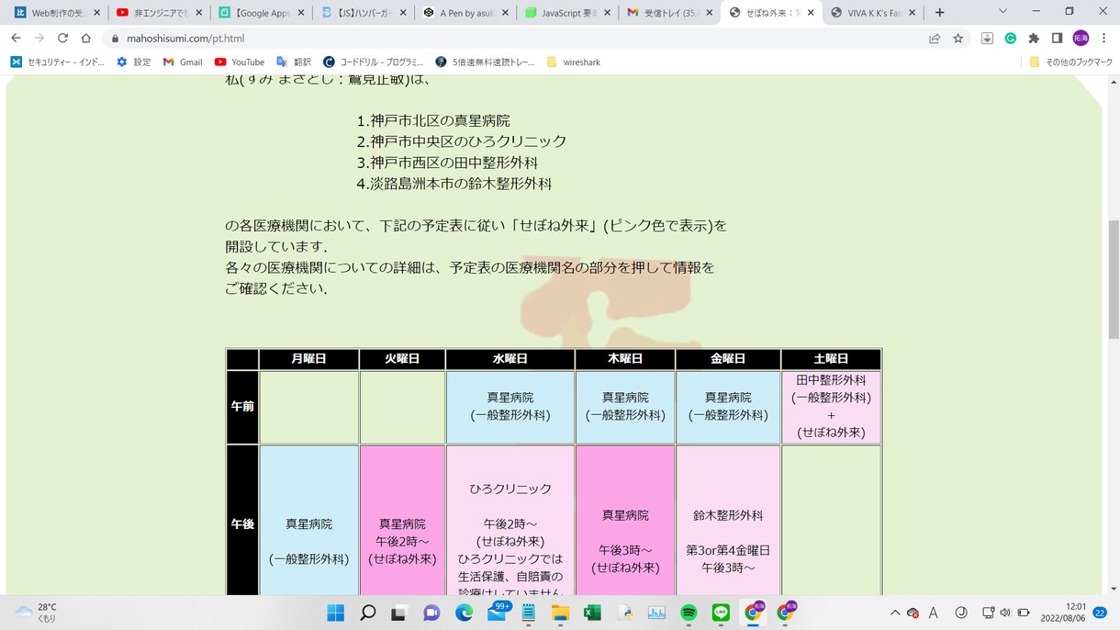Open '田中整形外科' in Saturday morning cell
This screenshot has height=630, width=1120.
pyautogui.click(x=831, y=380)
